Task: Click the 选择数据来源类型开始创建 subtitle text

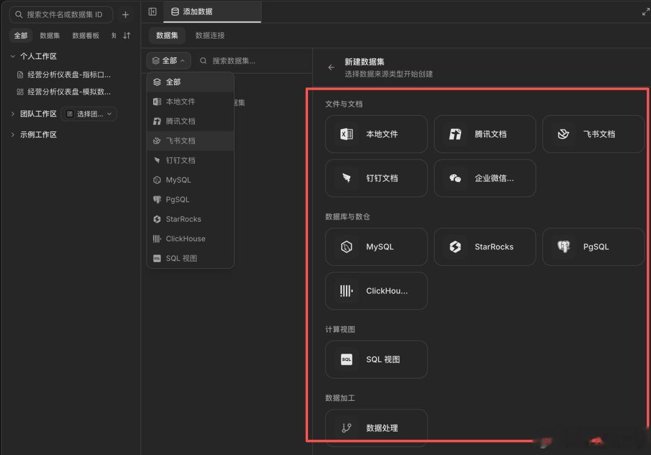Action: (x=389, y=74)
